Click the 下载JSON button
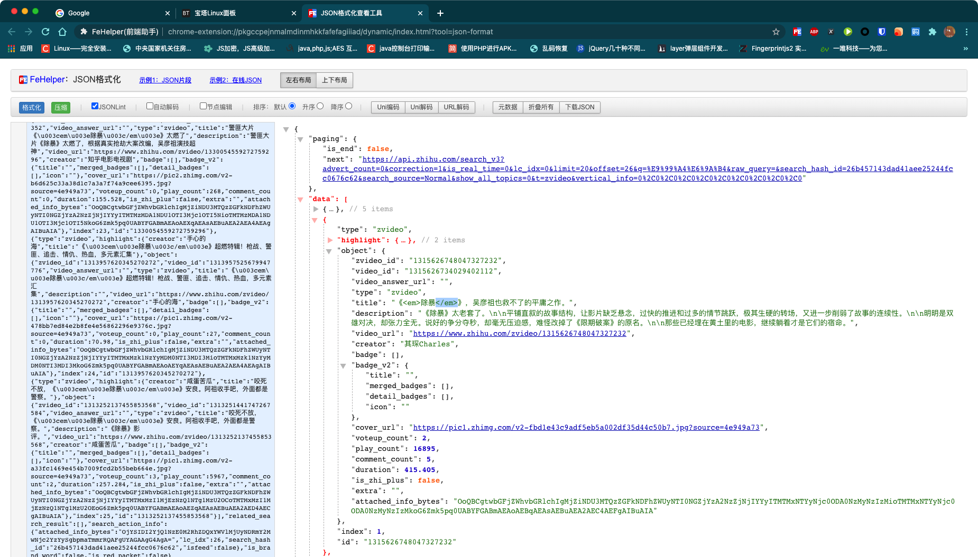Image resolution: width=978 pixels, height=557 pixels. pos(579,107)
